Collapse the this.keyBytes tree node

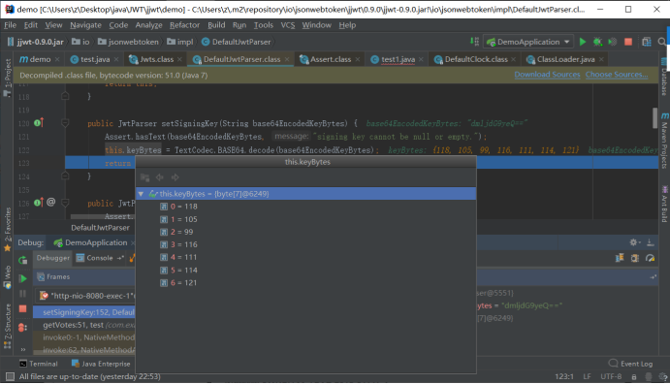141,194
